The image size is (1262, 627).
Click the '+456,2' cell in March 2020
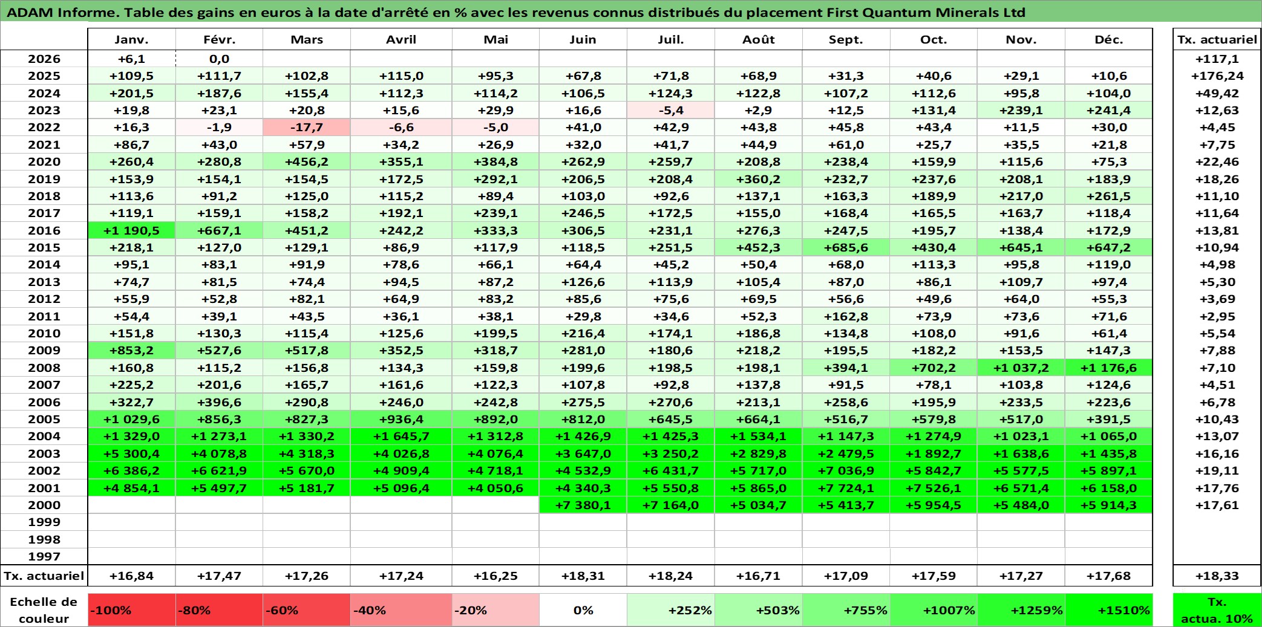[307, 161]
